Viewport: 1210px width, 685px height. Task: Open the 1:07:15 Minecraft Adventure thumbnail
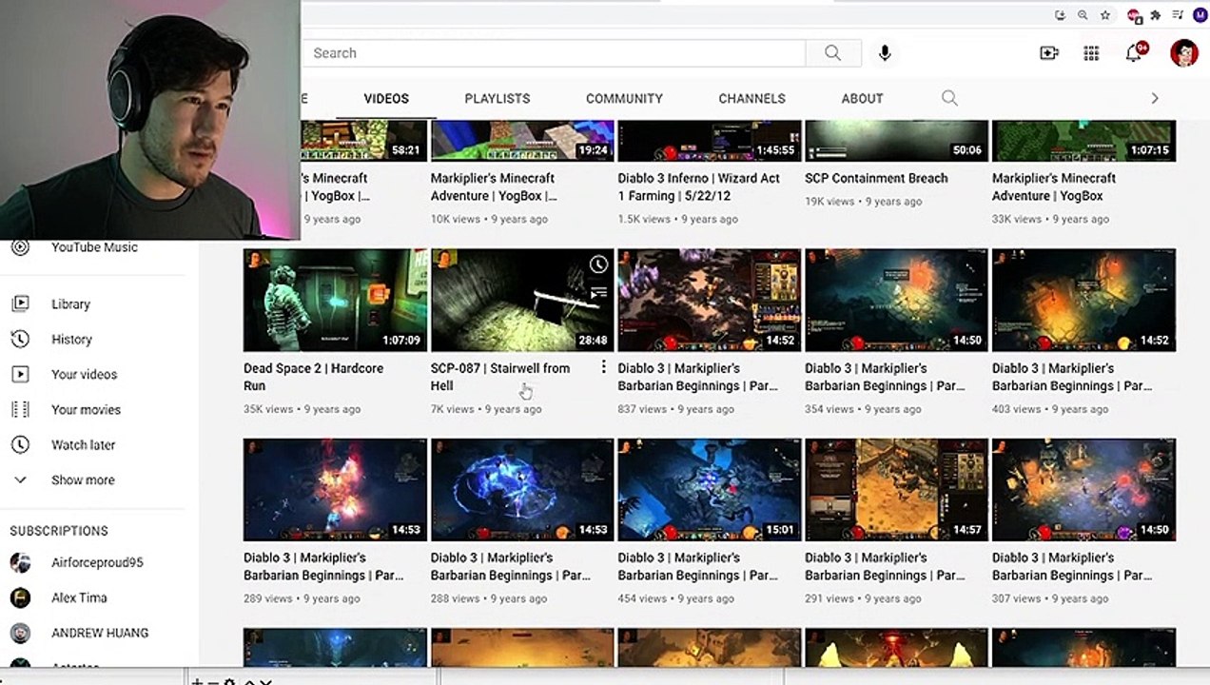click(x=1083, y=140)
